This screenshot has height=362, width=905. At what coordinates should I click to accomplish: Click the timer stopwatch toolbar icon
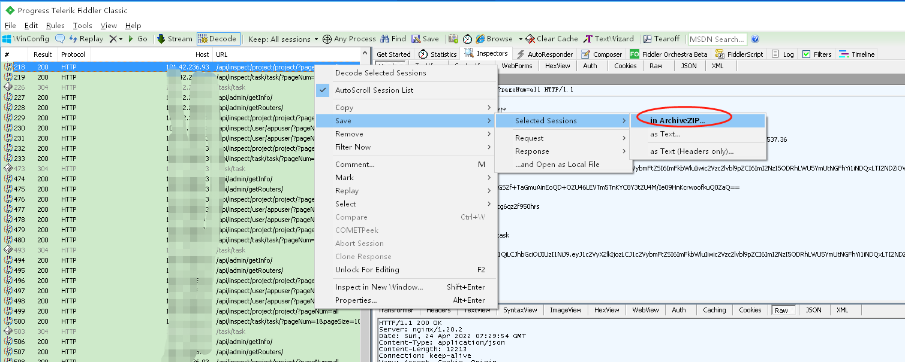click(x=467, y=39)
